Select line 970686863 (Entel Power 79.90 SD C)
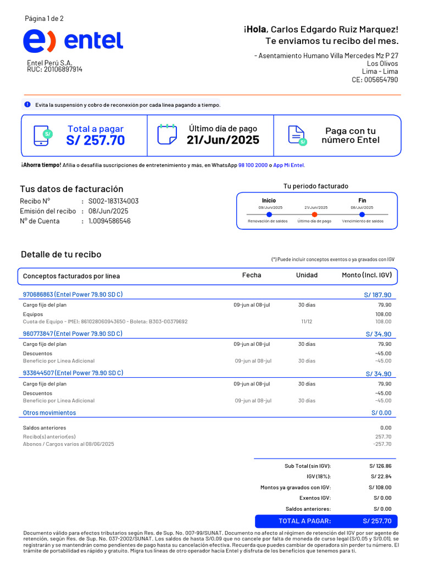Viewport: 422px width, 563px height. tap(73, 295)
